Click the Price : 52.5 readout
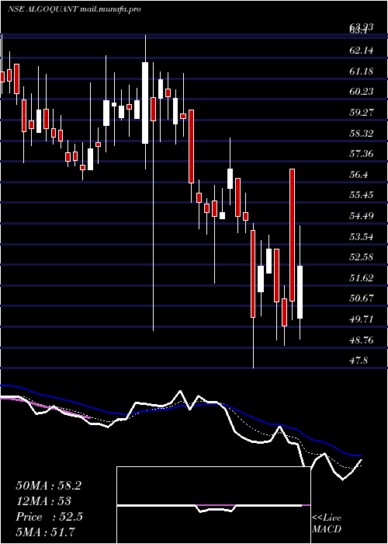Image resolution: width=388 pixels, height=544 pixels. pos(49,517)
